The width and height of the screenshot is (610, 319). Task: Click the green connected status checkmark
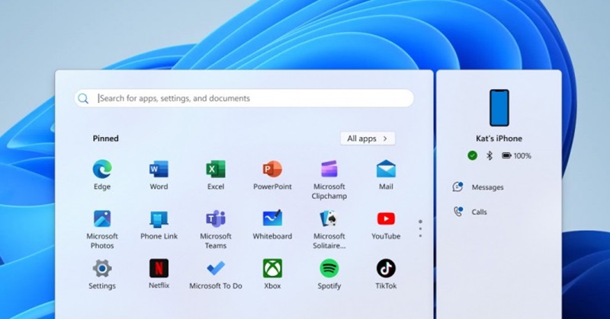point(472,156)
